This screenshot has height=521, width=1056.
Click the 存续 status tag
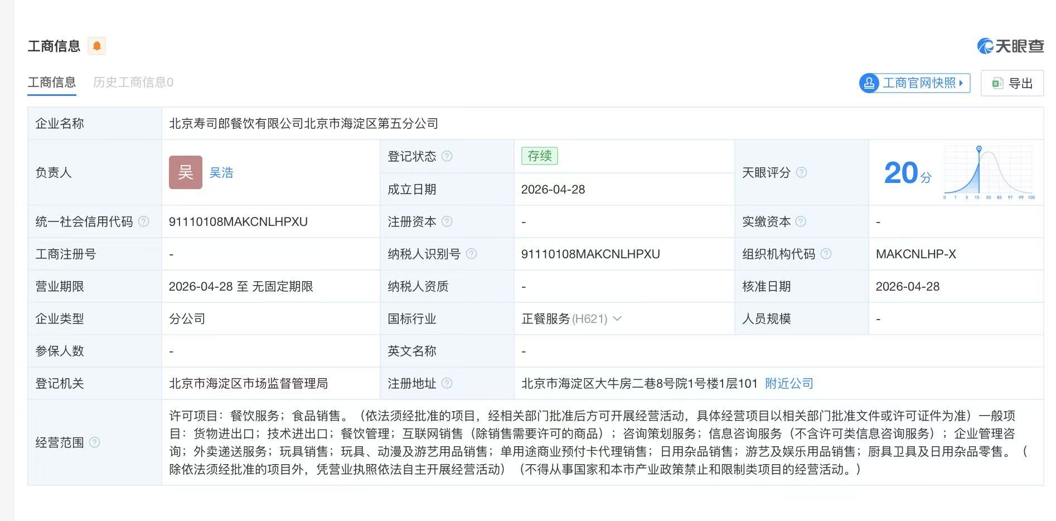[x=539, y=156]
